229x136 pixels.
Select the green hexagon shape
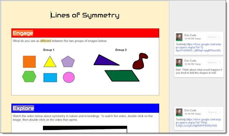[29, 77]
